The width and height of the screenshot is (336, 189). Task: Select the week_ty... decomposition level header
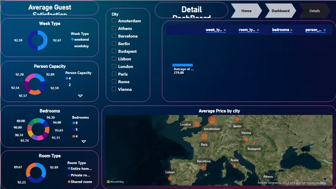(x=214, y=30)
